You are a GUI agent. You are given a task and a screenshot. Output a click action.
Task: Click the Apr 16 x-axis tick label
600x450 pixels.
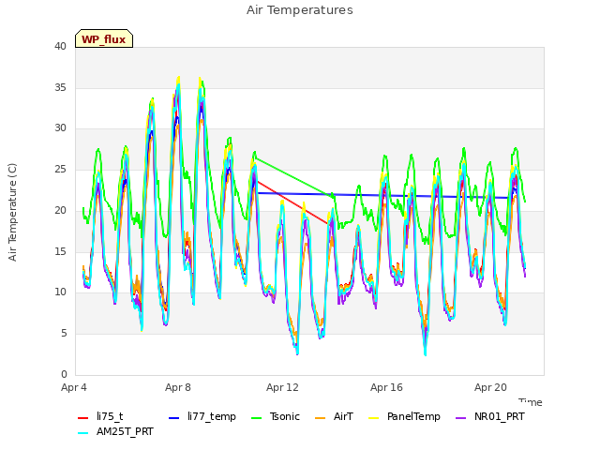click(x=386, y=387)
